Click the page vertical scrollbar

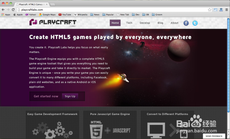pyautogui.click(x=228, y=65)
